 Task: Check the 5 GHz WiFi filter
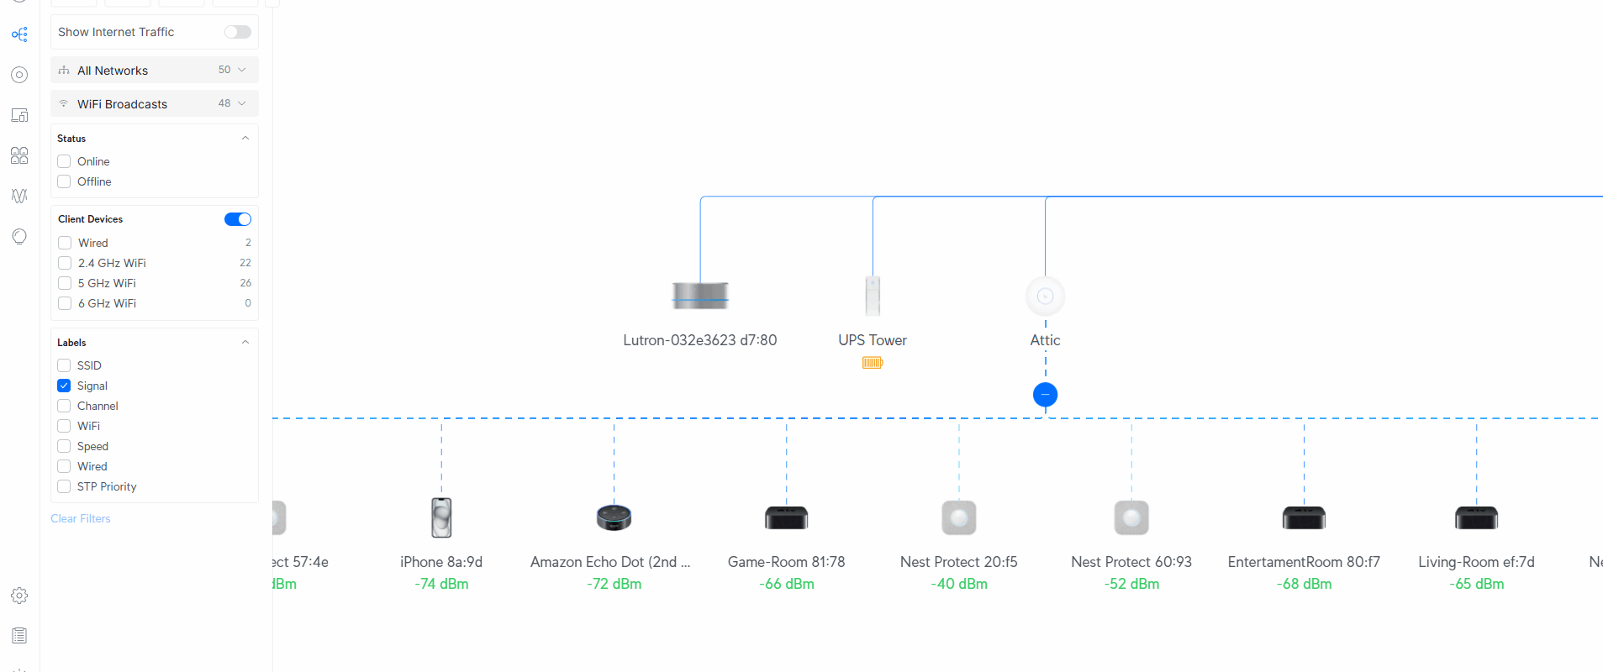pos(65,283)
